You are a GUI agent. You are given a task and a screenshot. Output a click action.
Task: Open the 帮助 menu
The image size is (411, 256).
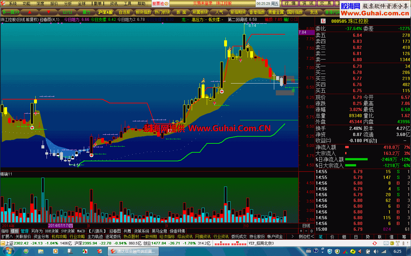142,4
